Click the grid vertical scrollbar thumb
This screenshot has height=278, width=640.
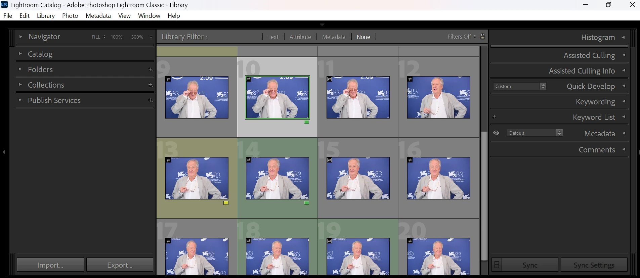coord(484,196)
